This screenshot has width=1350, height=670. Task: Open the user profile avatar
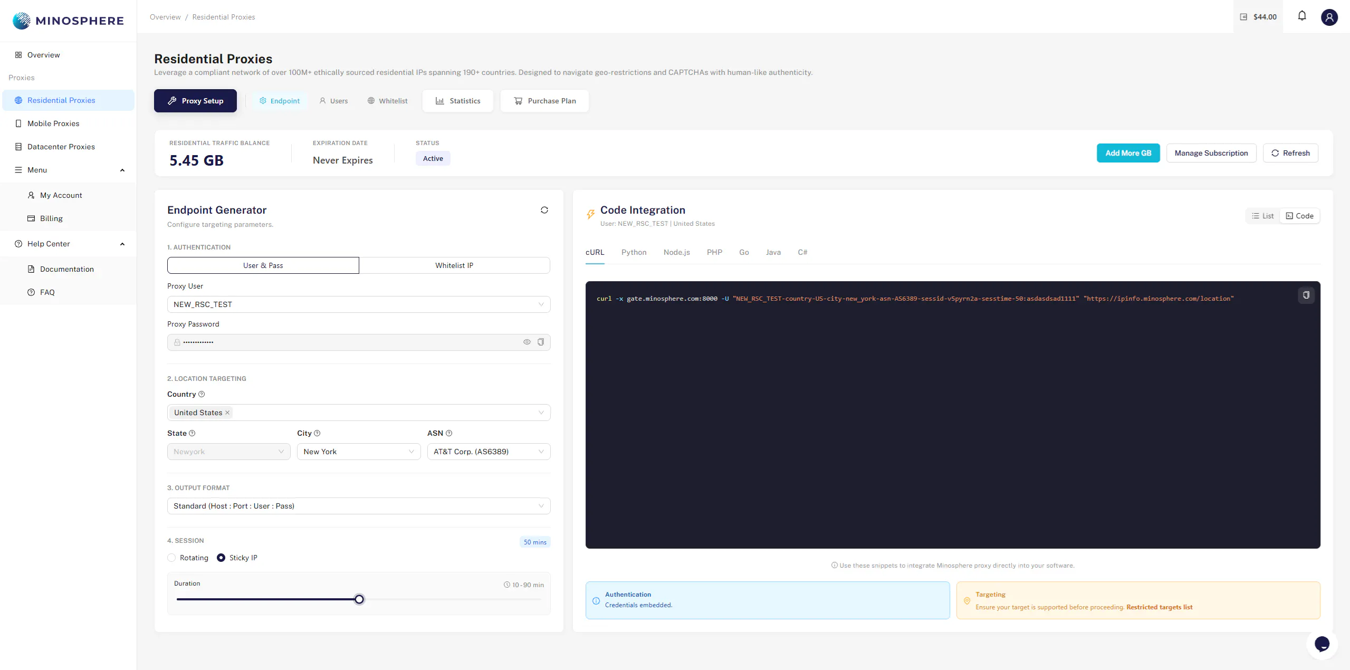pyautogui.click(x=1329, y=17)
